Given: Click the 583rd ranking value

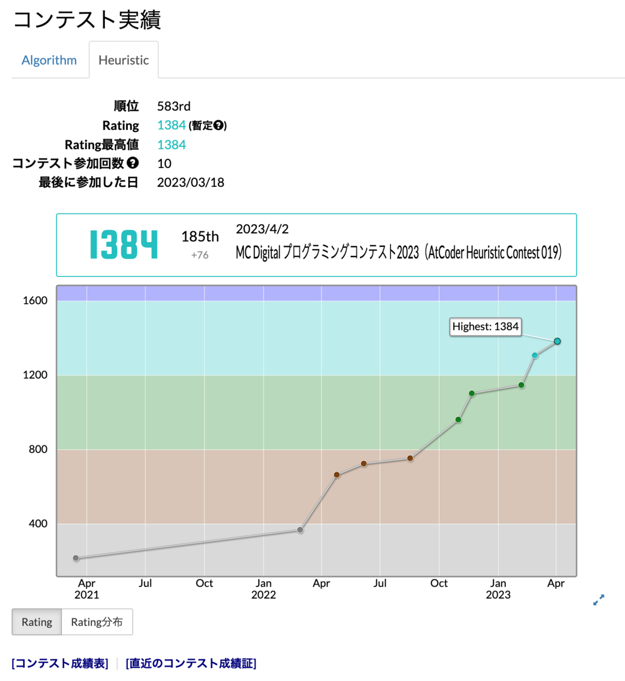Looking at the screenshot, I should [x=174, y=106].
